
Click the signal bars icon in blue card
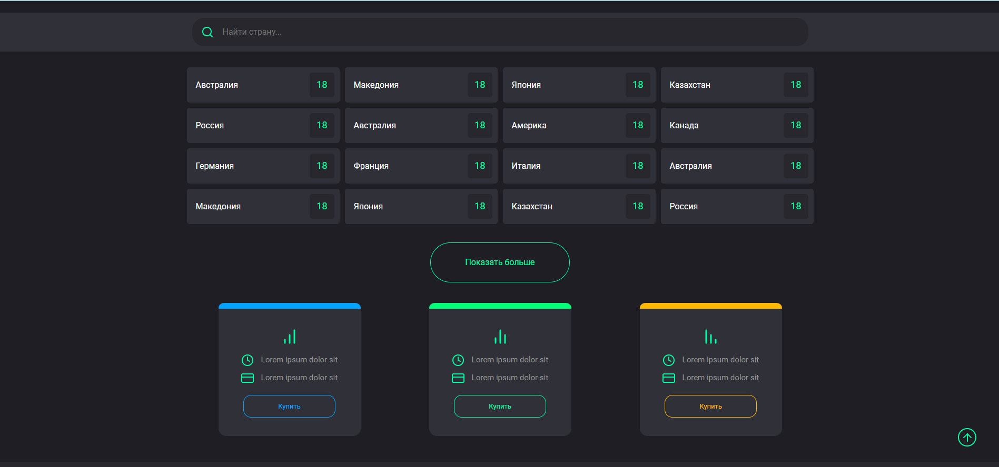tap(290, 337)
